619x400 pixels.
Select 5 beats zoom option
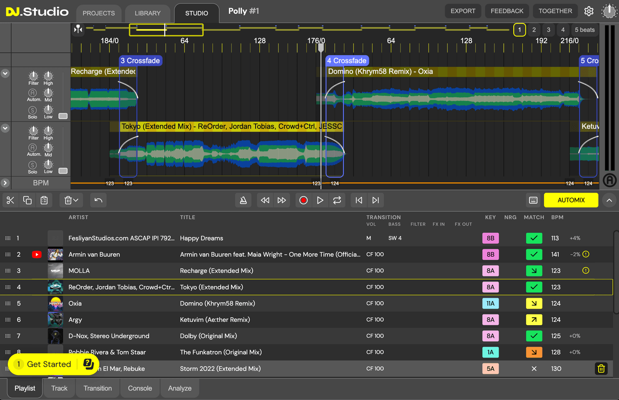[x=584, y=30]
